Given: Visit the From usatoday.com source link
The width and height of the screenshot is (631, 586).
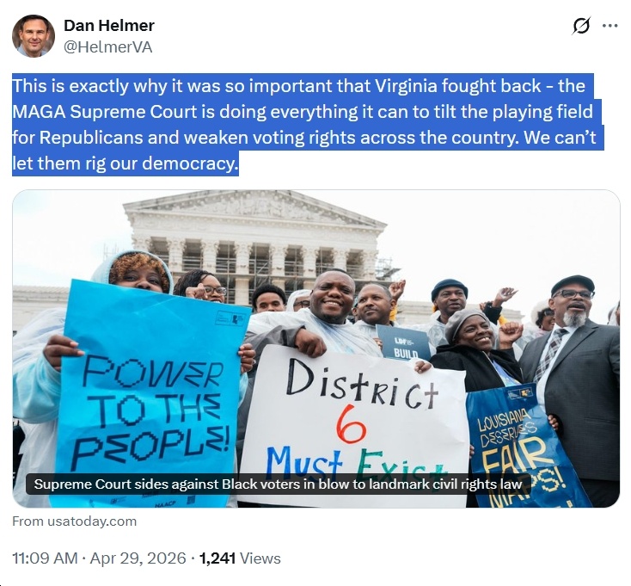Looking at the screenshot, I should [75, 521].
